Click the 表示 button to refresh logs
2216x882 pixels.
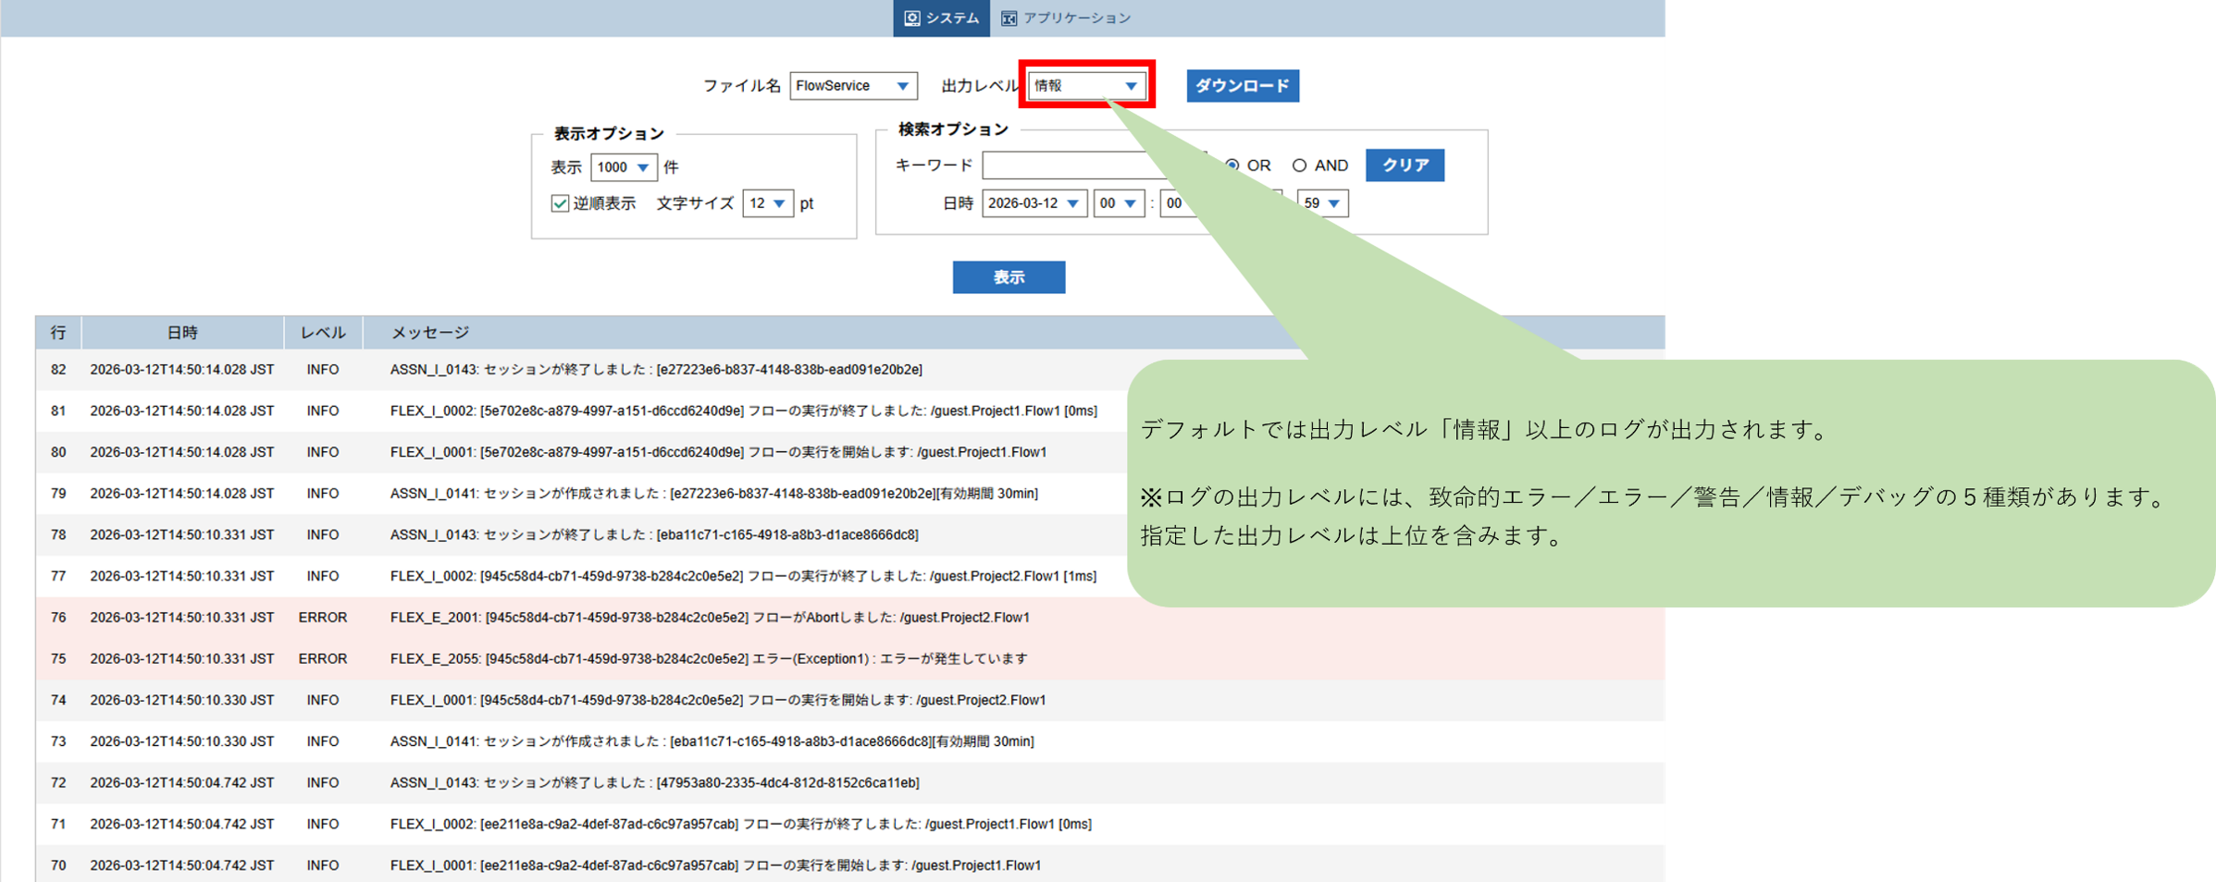tap(1009, 276)
